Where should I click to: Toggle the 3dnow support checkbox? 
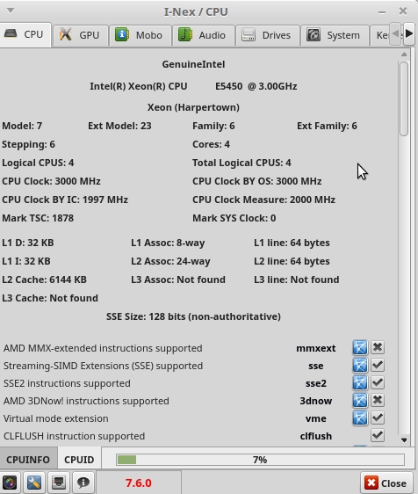point(378,401)
